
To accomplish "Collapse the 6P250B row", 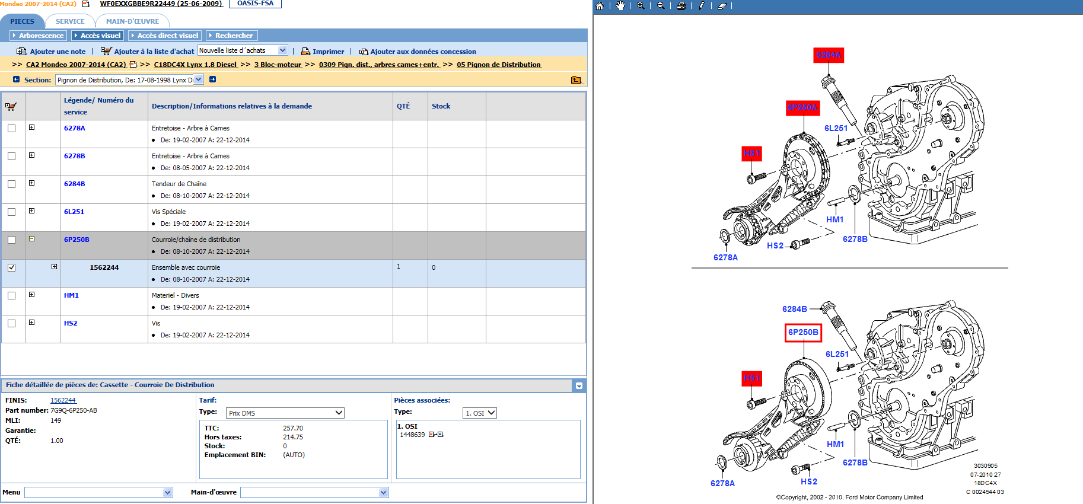I will coord(32,239).
